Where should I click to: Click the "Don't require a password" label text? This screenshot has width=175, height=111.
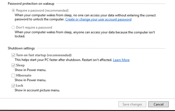[x=34, y=28]
